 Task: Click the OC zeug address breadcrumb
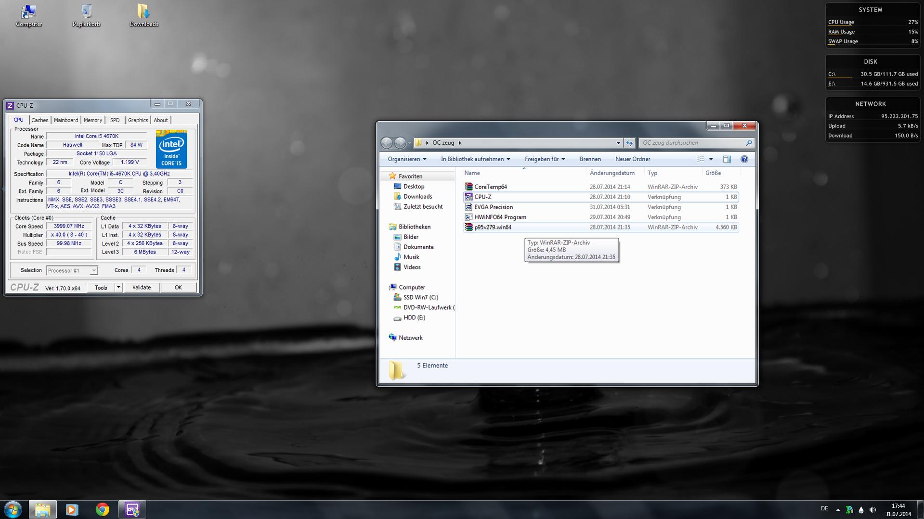pyautogui.click(x=443, y=143)
